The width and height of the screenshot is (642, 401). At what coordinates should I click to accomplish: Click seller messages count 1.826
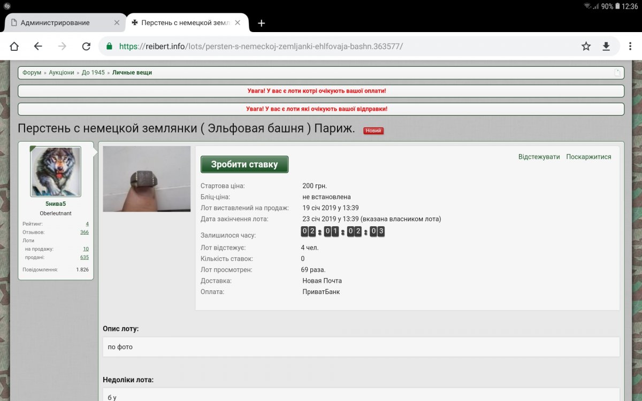[x=82, y=269]
